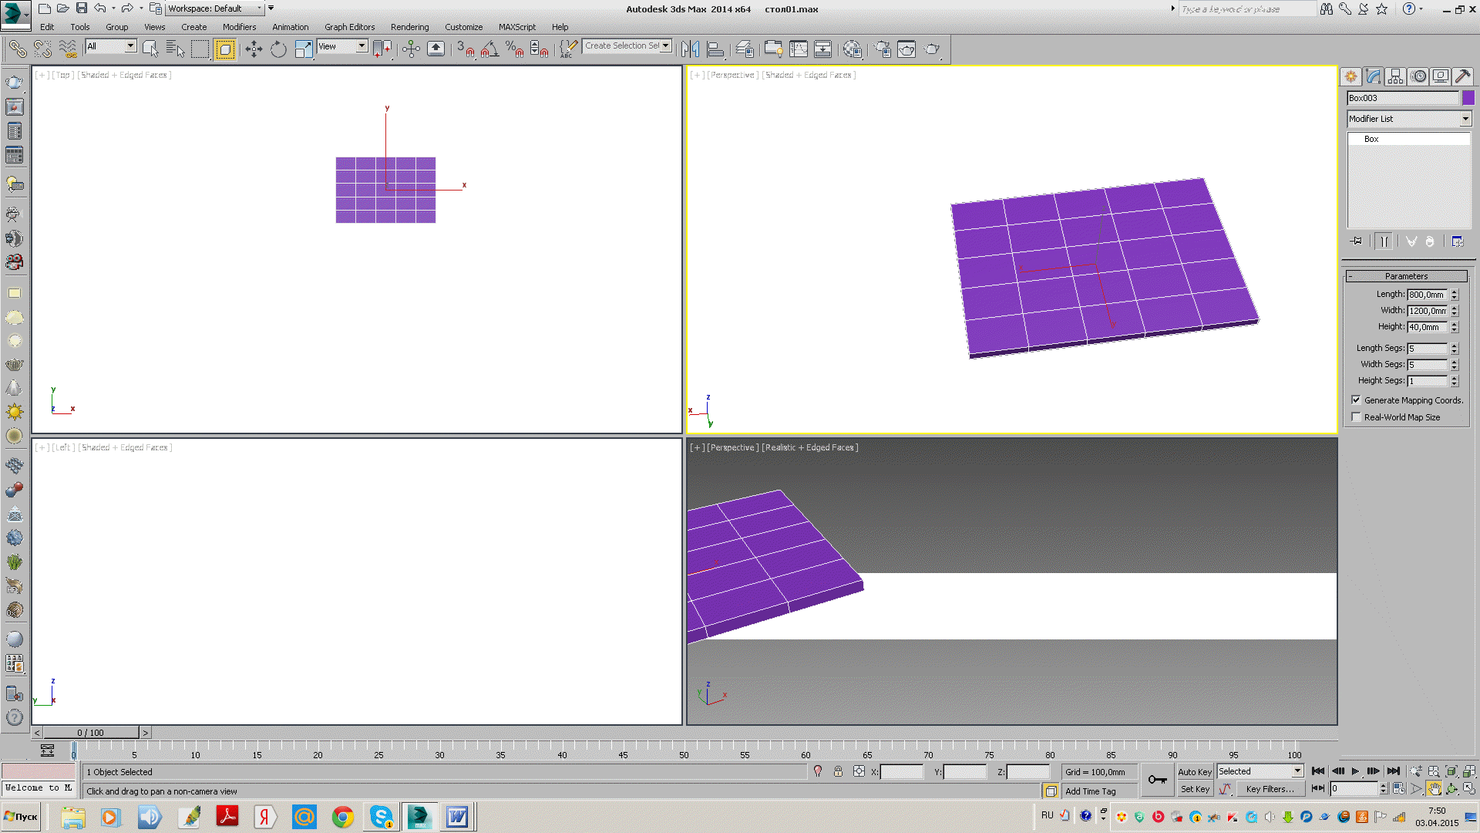Click the Box003 object color swatch
This screenshot has height=833, width=1480.
[x=1468, y=98]
